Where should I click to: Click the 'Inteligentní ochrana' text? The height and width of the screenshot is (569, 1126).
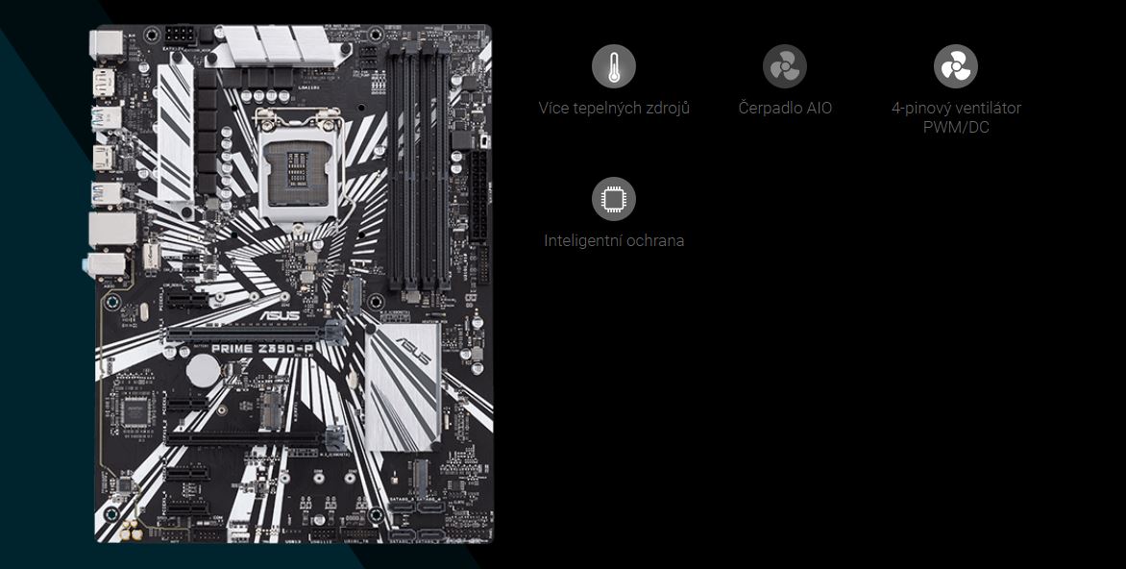pos(613,240)
